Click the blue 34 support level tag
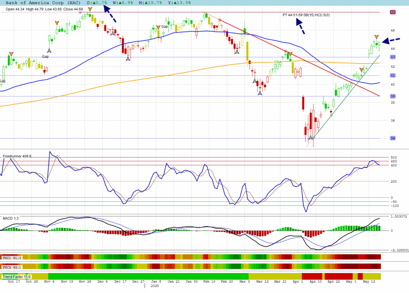The image size is (409, 293). 393,138
